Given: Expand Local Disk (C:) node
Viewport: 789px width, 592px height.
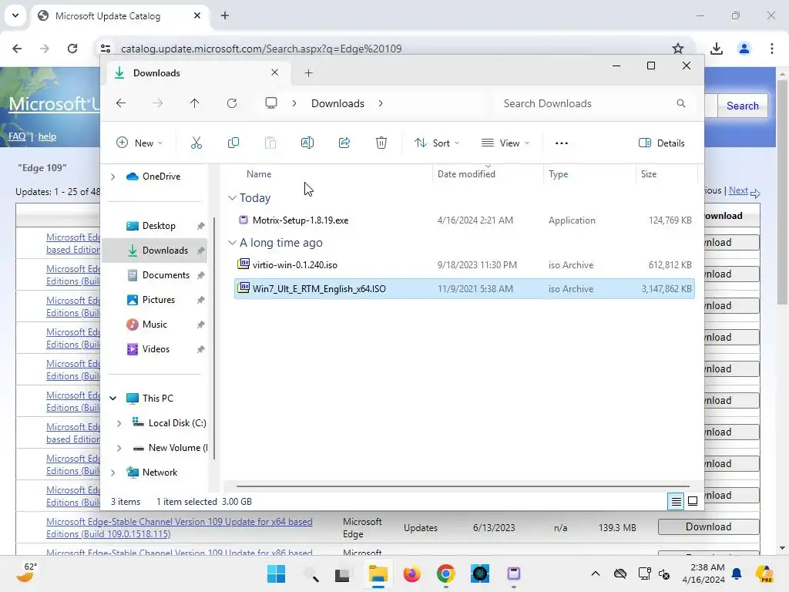Looking at the screenshot, I should [119, 423].
